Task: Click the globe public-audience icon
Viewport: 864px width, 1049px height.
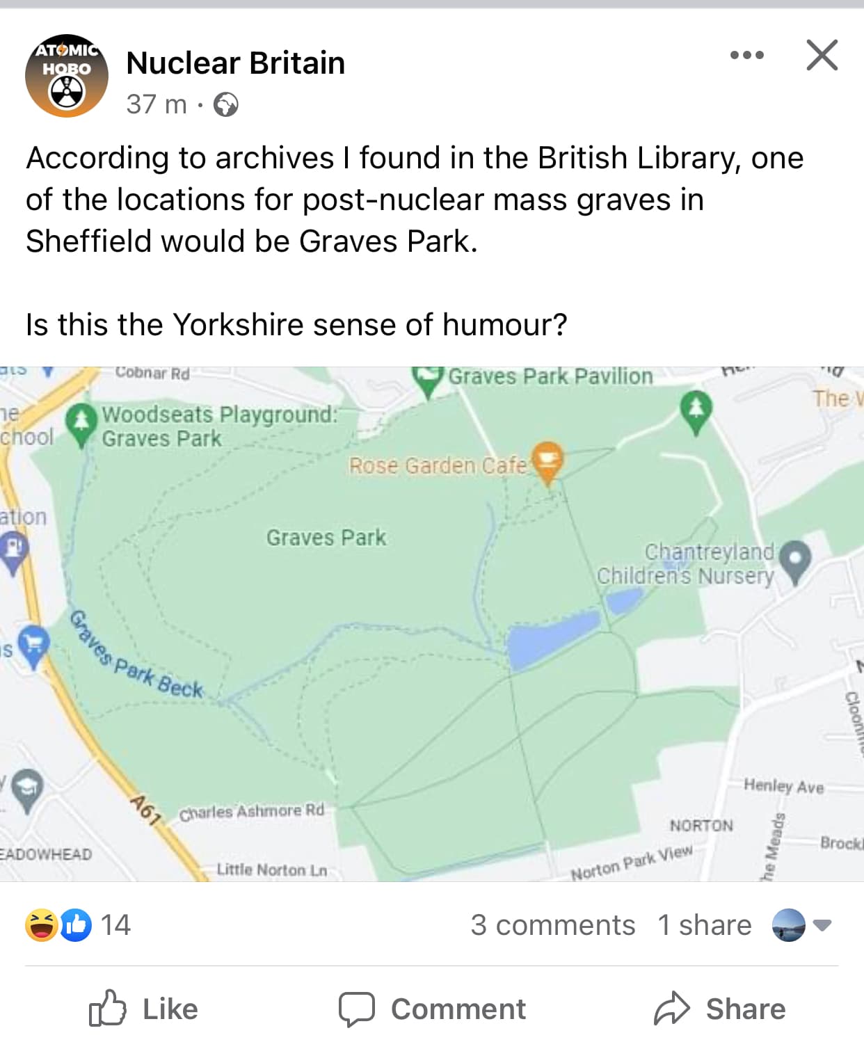Action: 225,105
